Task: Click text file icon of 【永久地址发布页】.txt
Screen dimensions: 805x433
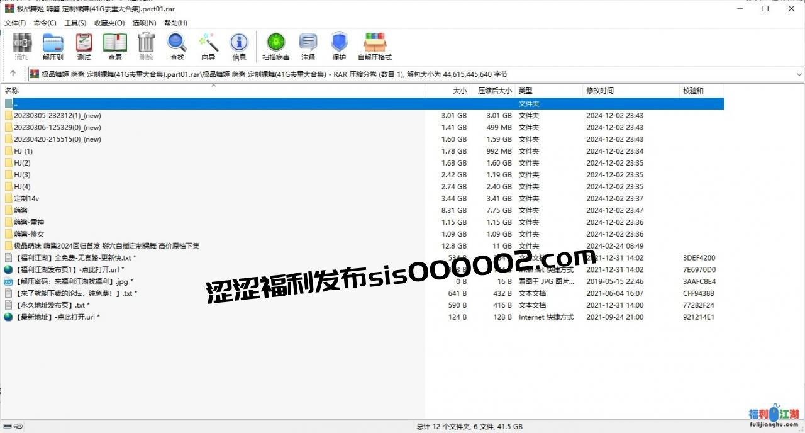Action: click(9, 305)
